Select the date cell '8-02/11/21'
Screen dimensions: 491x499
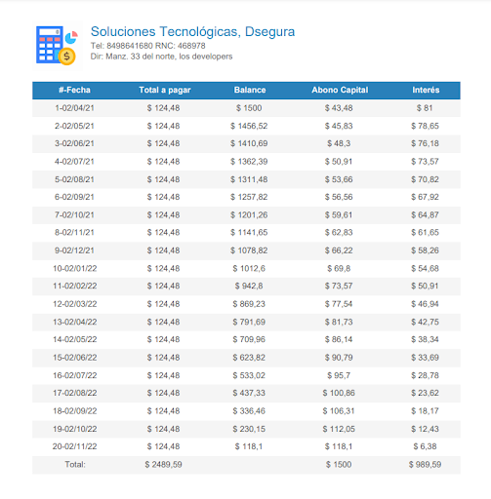point(74,233)
